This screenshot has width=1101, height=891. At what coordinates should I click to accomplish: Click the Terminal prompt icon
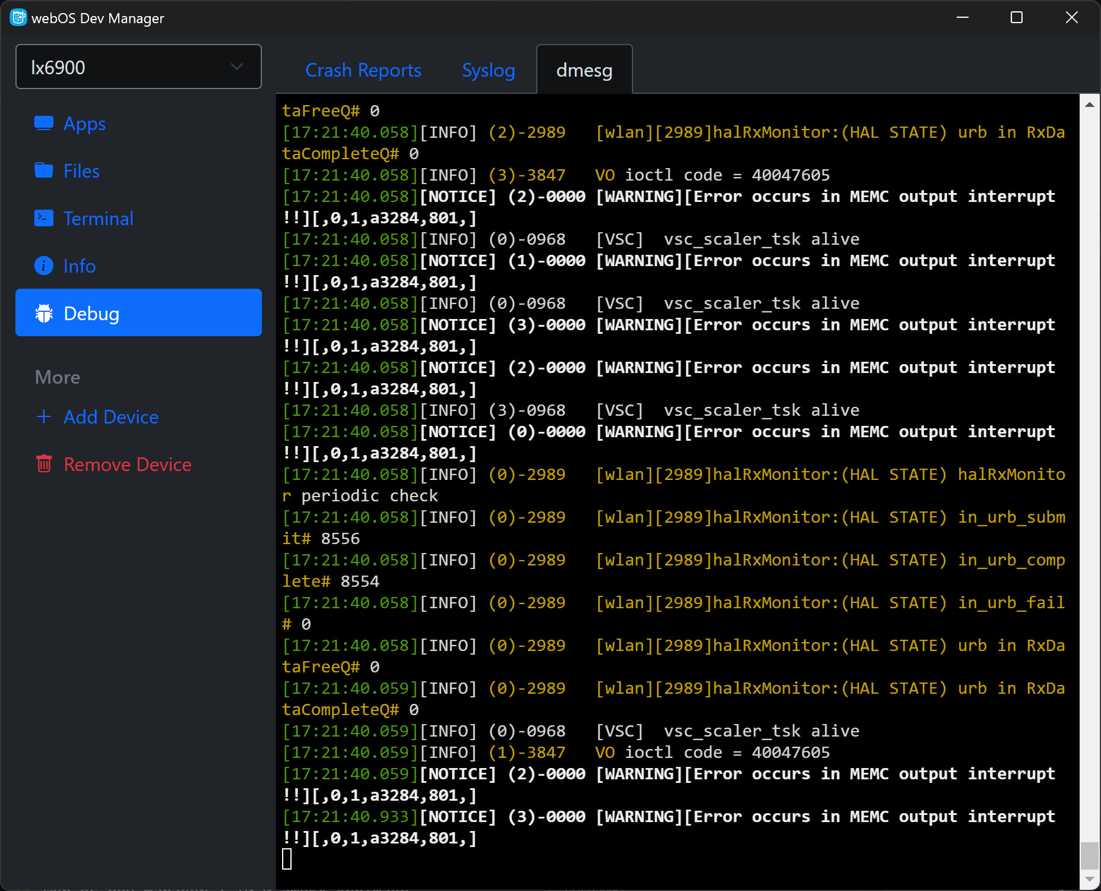tap(43, 218)
